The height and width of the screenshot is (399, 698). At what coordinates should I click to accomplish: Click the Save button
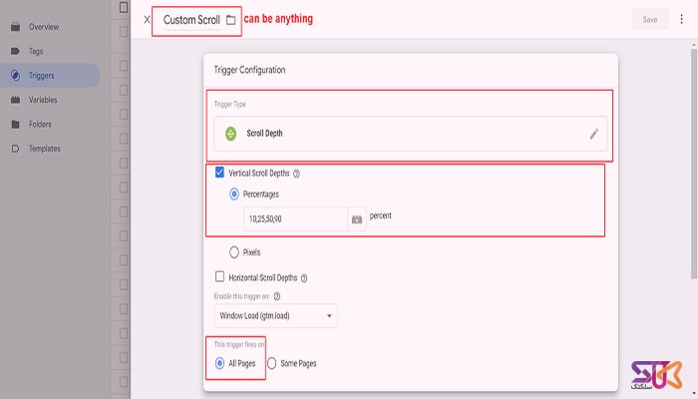tap(650, 20)
